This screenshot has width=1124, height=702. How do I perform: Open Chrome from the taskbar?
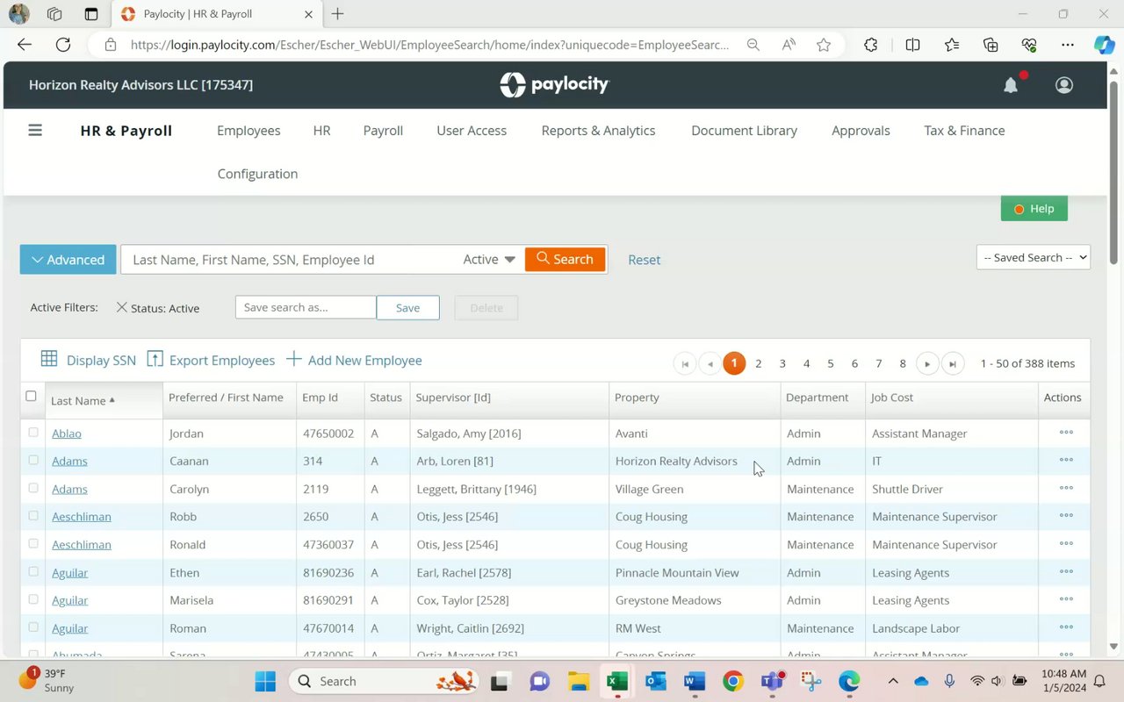point(733,681)
